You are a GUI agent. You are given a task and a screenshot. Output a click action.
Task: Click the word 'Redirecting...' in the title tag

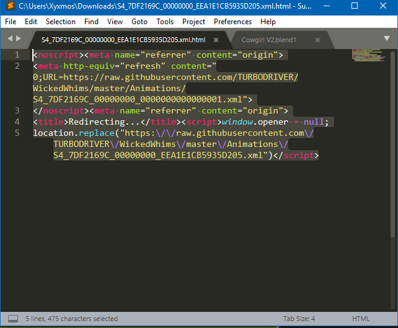(104, 122)
